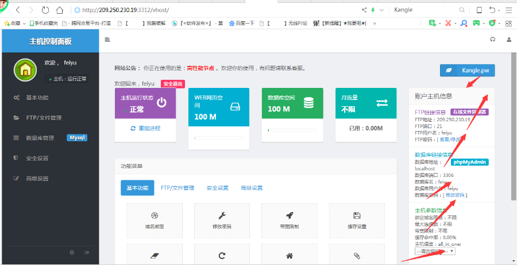Click the sidebar bottom logout icon

point(87,252)
